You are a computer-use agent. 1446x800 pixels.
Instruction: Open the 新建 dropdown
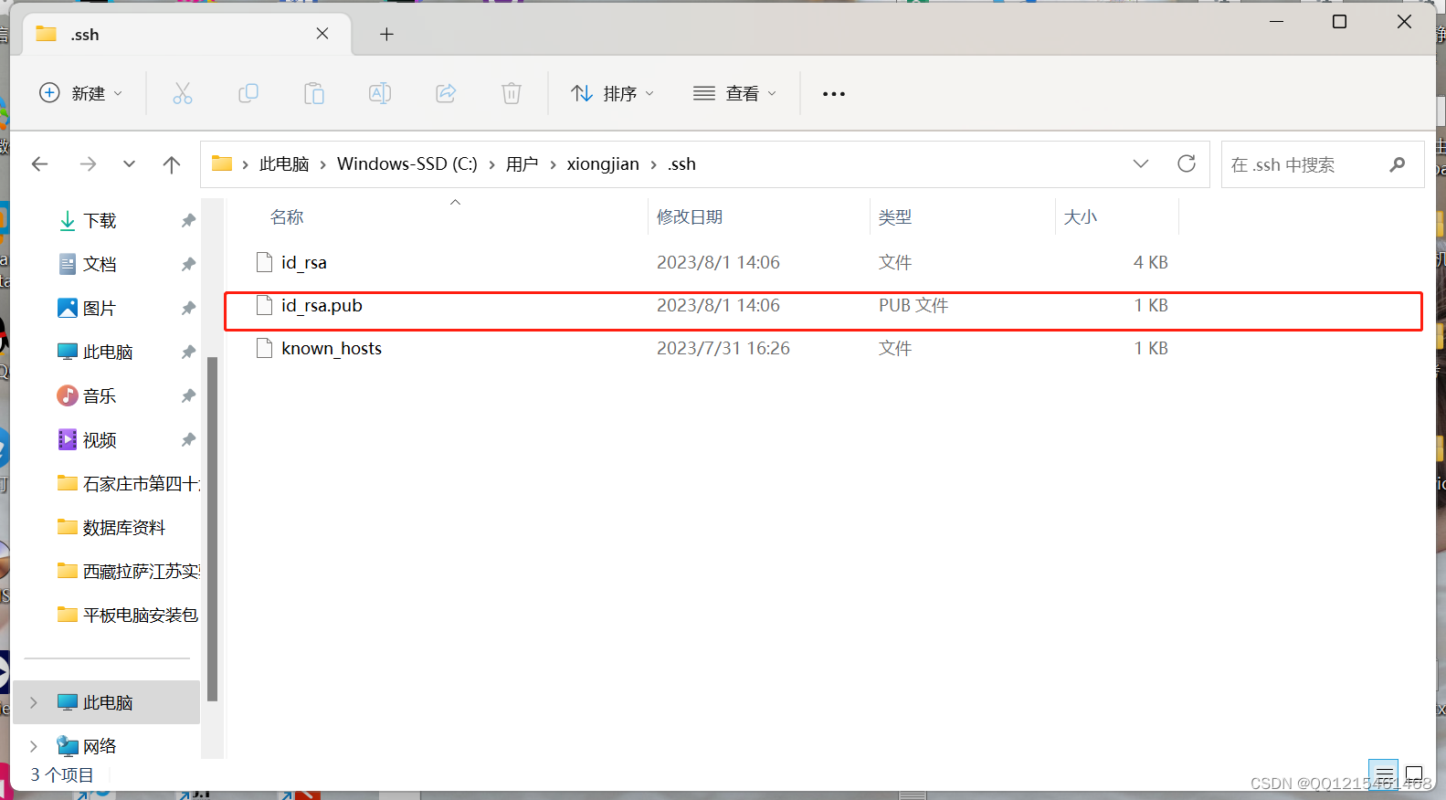click(x=81, y=93)
